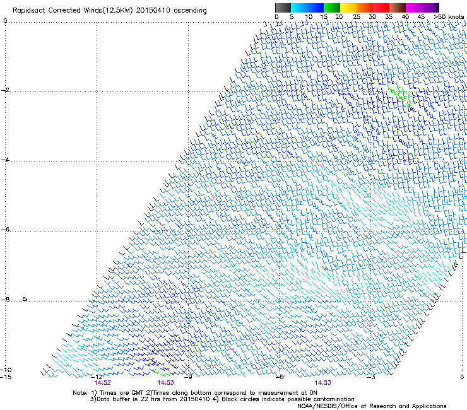The width and height of the screenshot is (467, 410).
Task: Click the orange 25-30 knots legend segment
Action: click(365, 8)
